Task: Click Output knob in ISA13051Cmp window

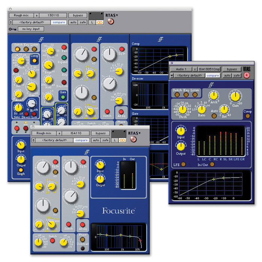Action: pyautogui.click(x=181, y=147)
